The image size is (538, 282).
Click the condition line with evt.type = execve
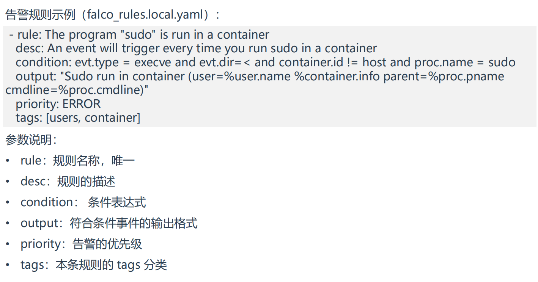pyautogui.click(x=266, y=62)
